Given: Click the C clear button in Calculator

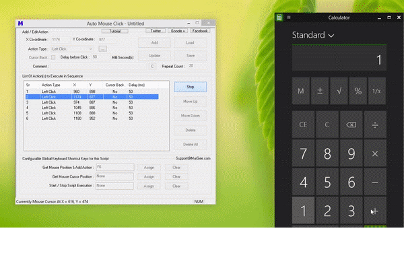Looking at the screenshot, I should click(x=327, y=125).
